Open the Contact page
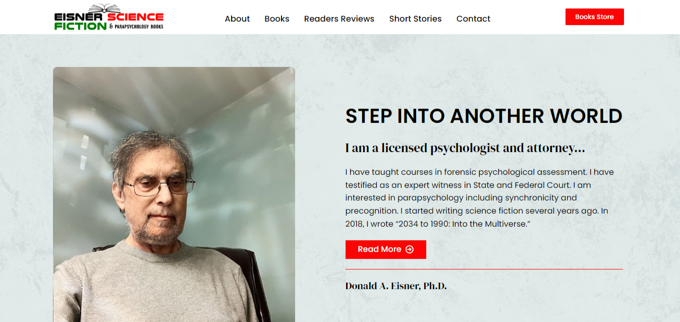 473,19
